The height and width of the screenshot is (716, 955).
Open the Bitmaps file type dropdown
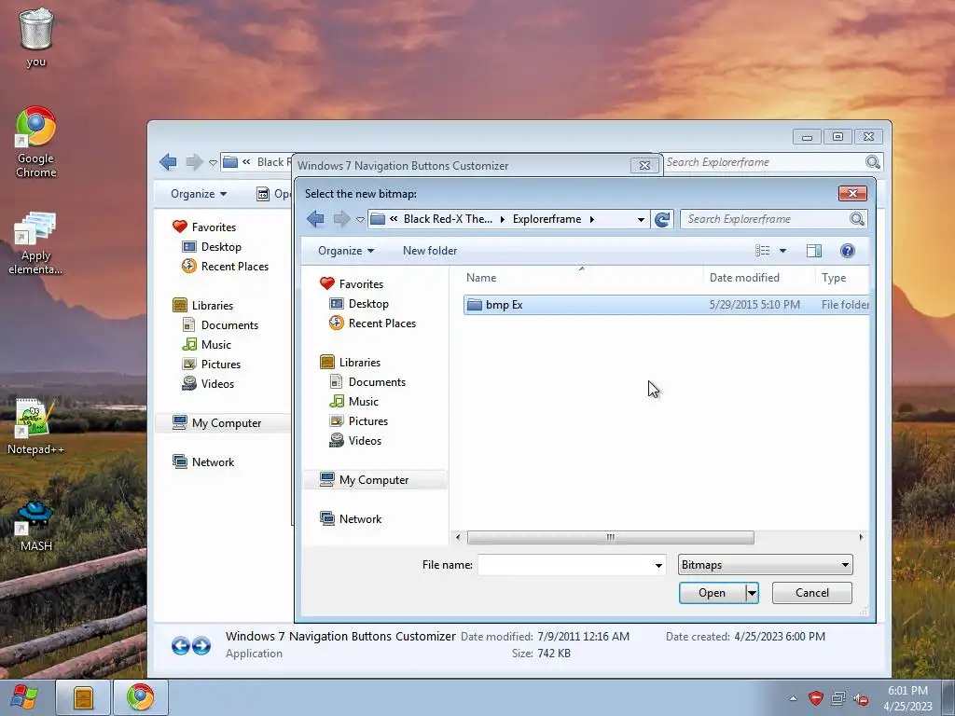pyautogui.click(x=765, y=565)
